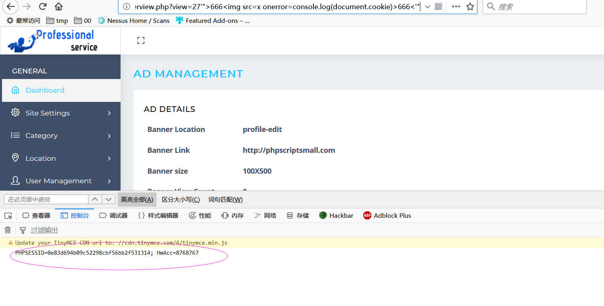Expand User Management chevron
The width and height of the screenshot is (604, 306).
point(109,181)
